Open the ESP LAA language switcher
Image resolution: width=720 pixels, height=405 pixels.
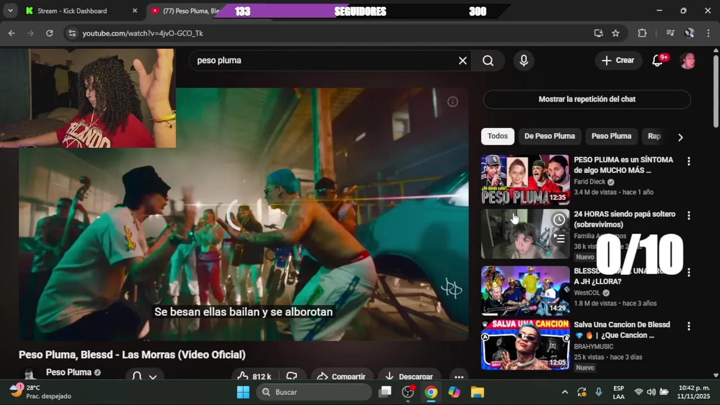(x=619, y=392)
